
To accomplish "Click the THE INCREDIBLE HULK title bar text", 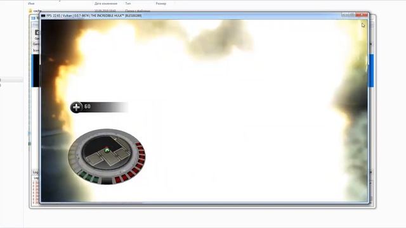I will point(107,16).
